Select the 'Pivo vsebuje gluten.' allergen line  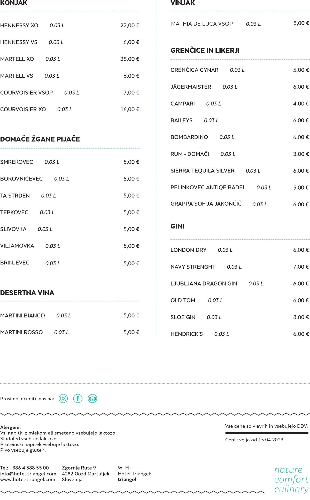(x=23, y=450)
